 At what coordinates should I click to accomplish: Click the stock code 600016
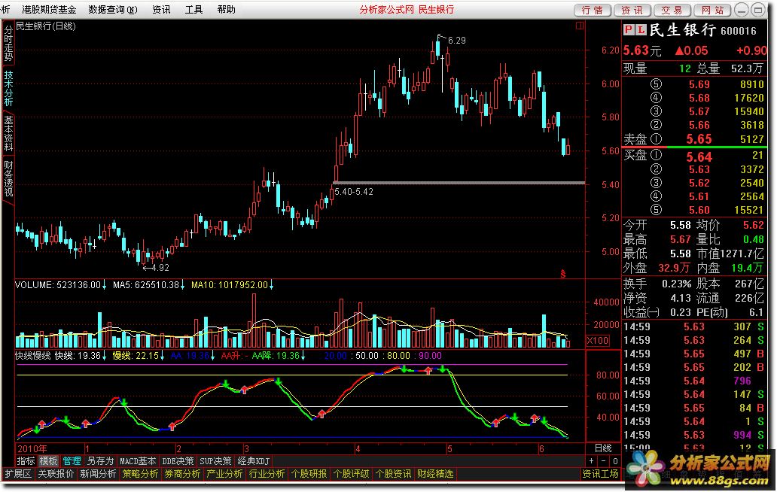pyautogui.click(x=739, y=31)
